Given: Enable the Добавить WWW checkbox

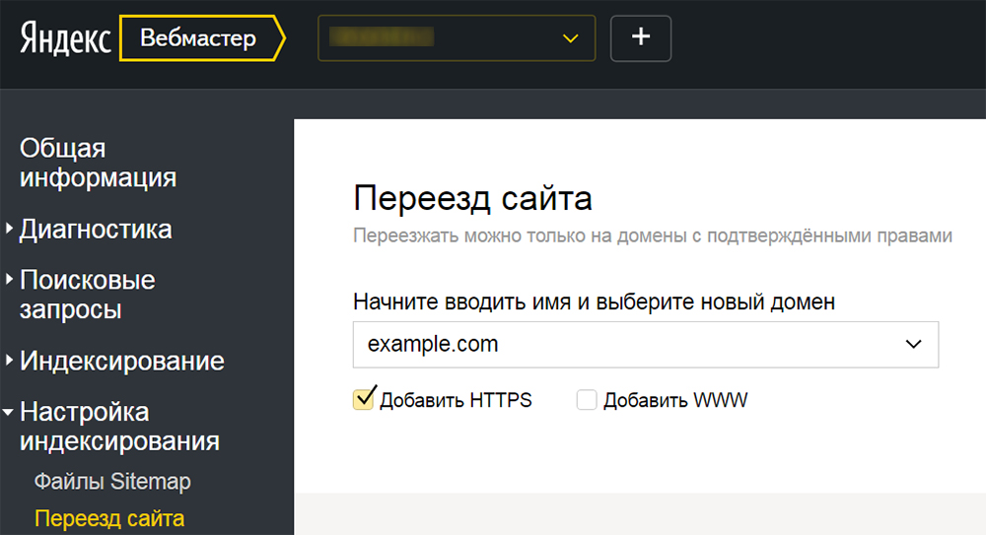Looking at the screenshot, I should tap(587, 400).
